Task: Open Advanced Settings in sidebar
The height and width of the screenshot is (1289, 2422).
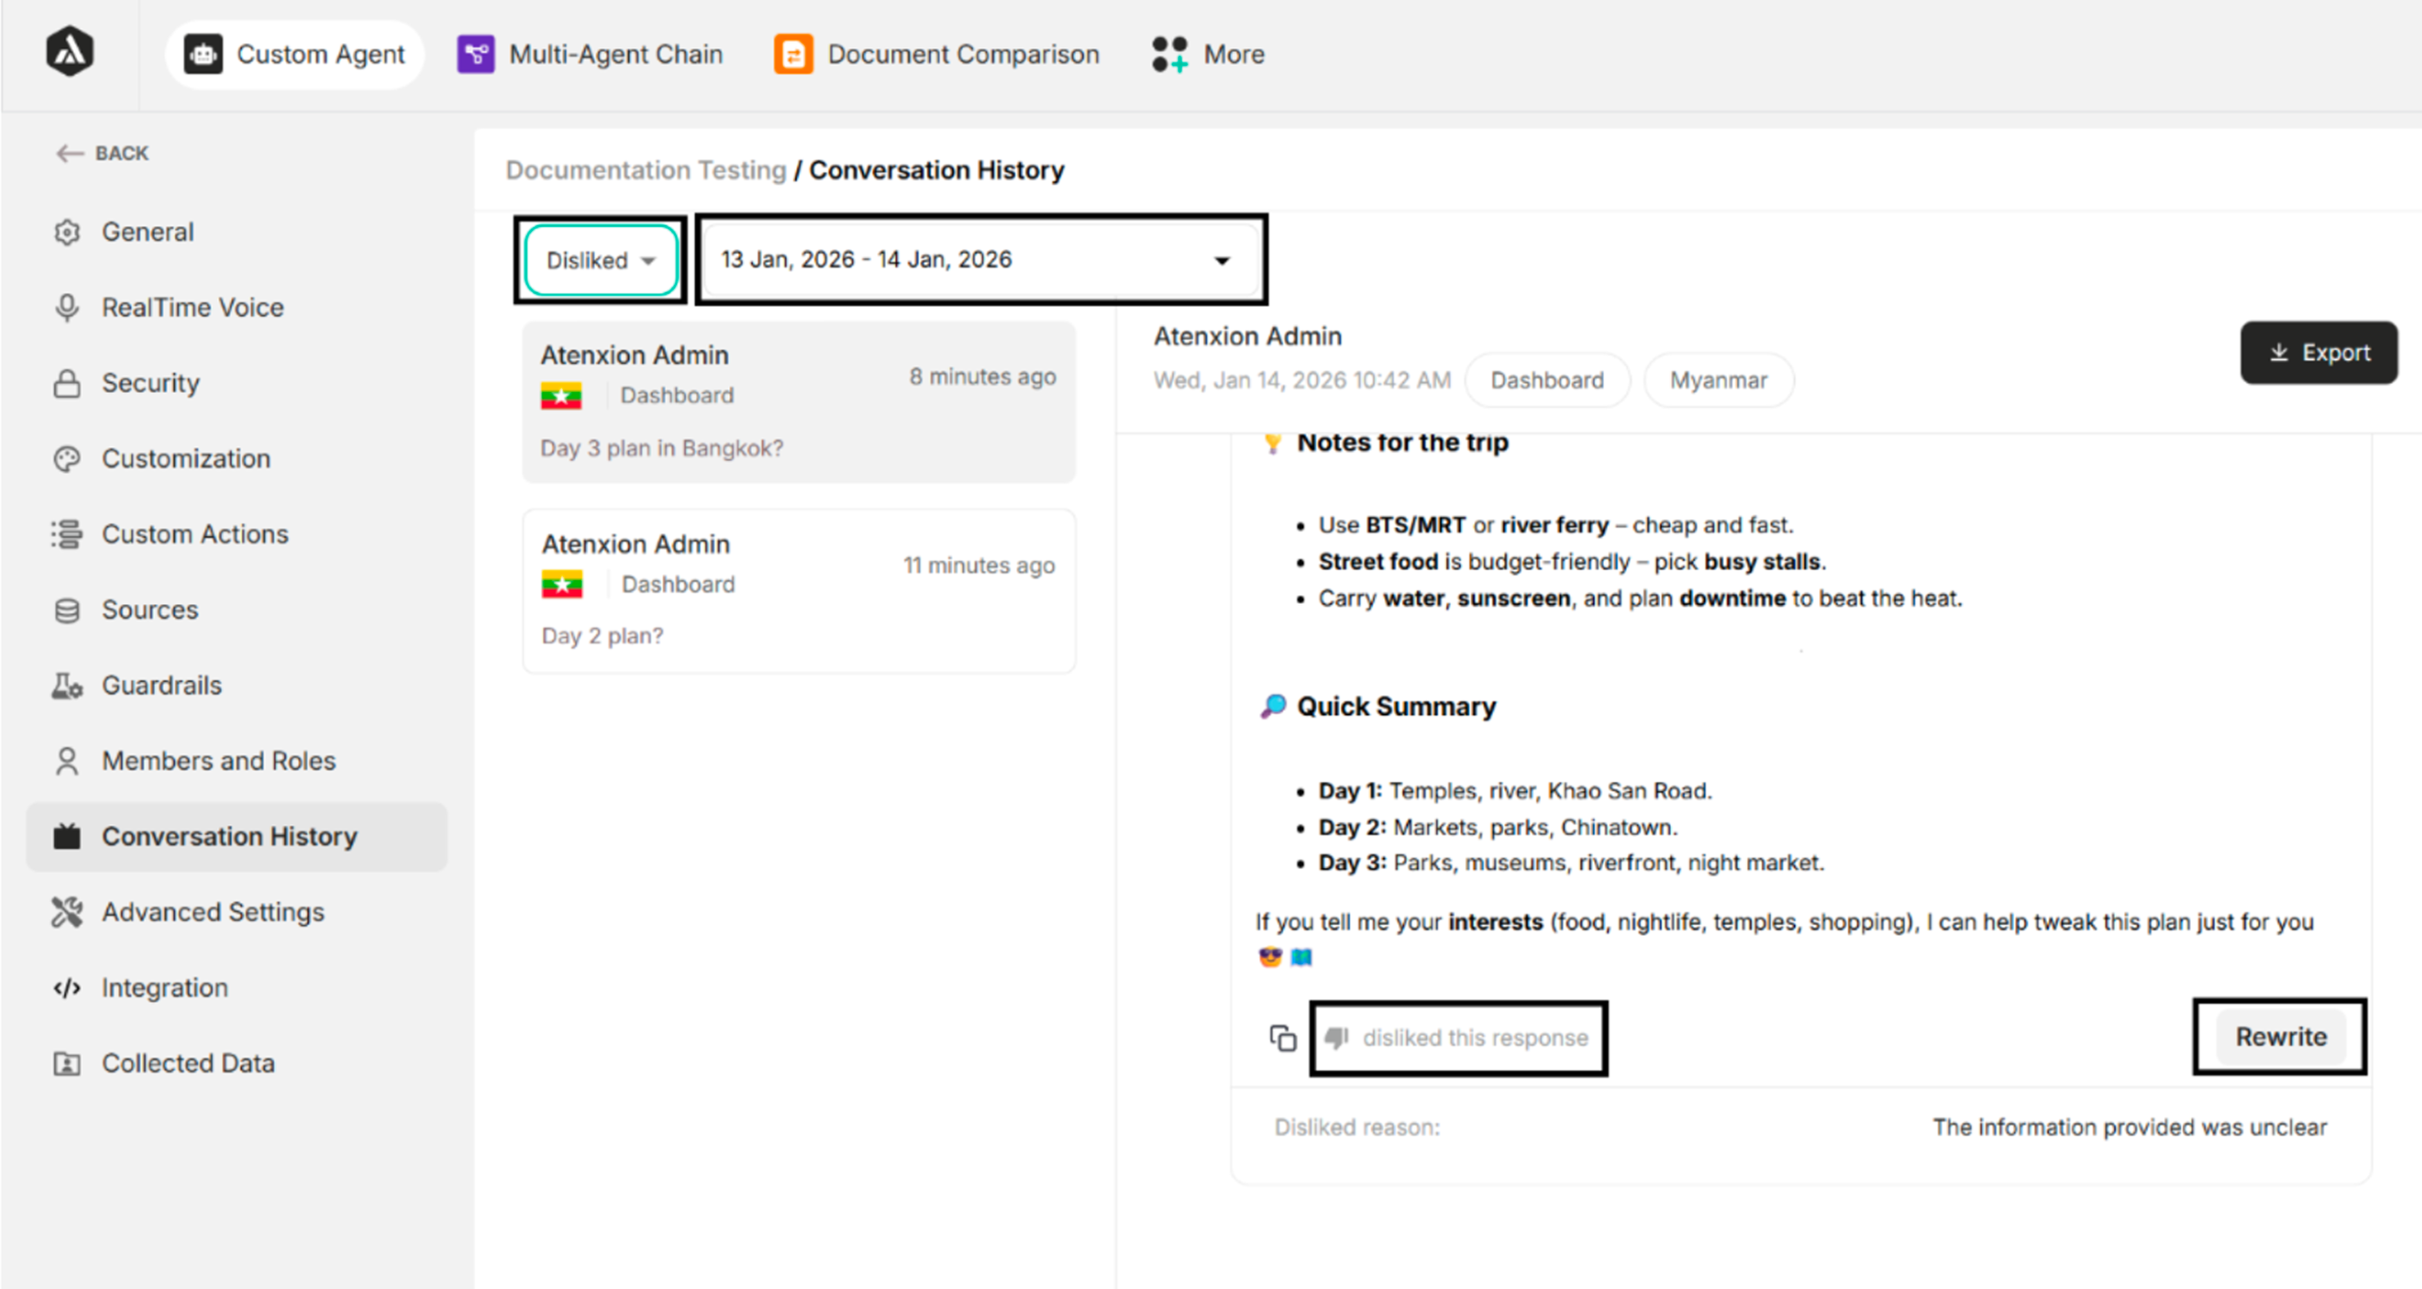Action: tap(212, 912)
